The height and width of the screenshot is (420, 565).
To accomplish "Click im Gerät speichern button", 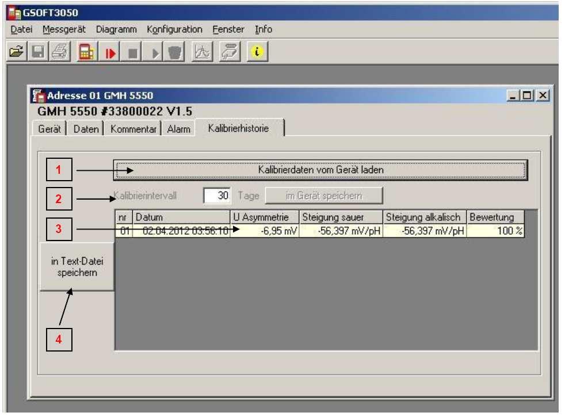I will (324, 196).
